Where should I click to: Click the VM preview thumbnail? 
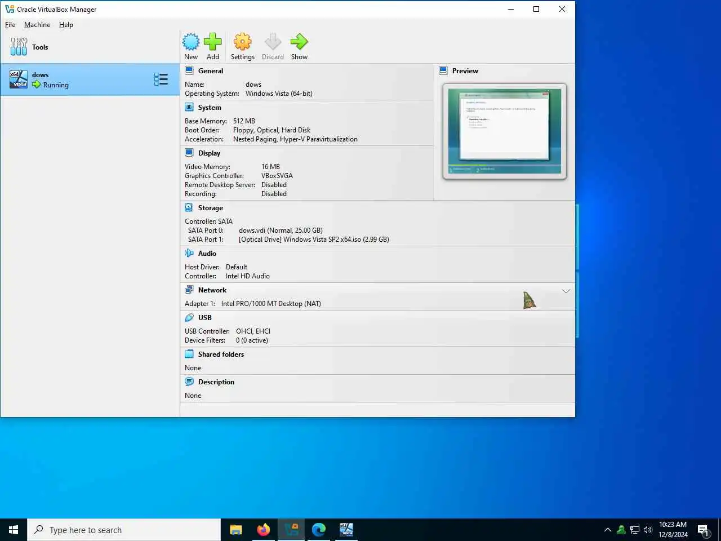tap(505, 131)
